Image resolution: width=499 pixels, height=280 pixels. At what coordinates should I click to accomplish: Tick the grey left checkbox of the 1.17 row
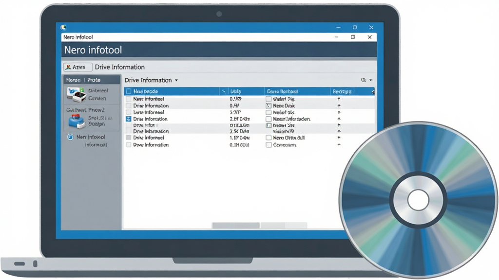[129, 138]
